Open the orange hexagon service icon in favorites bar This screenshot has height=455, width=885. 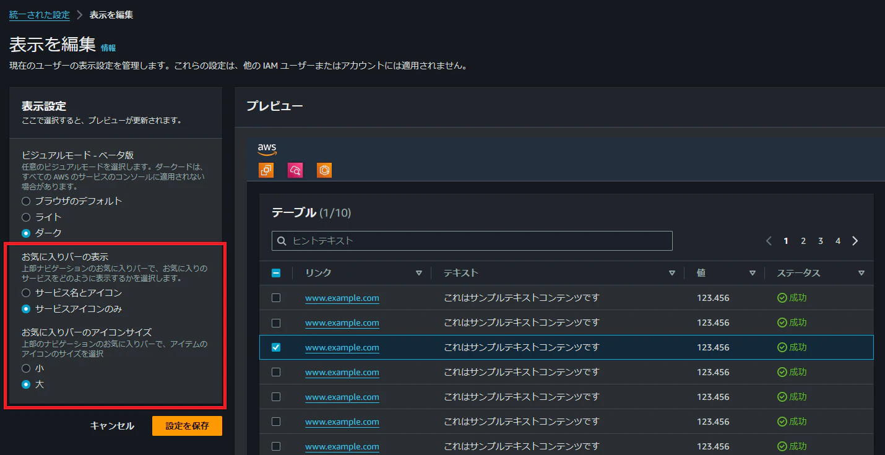pos(324,170)
